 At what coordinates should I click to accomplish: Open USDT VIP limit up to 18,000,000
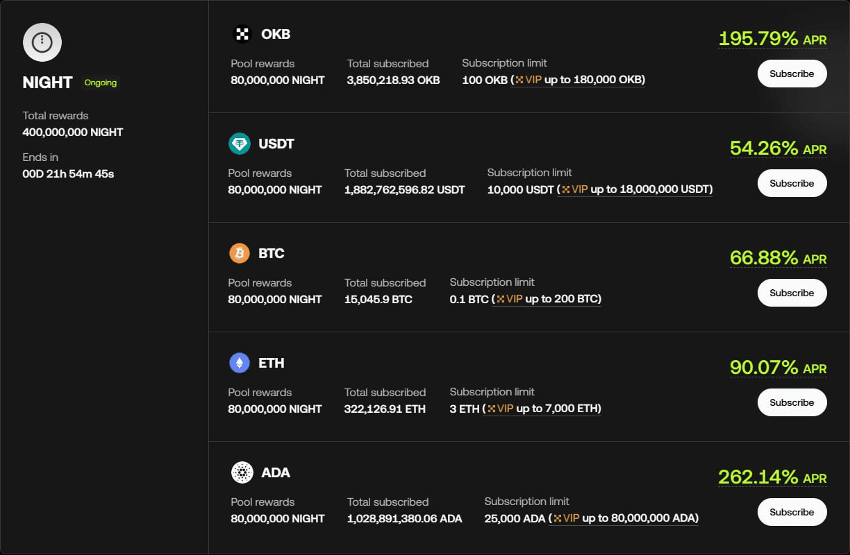pos(636,189)
